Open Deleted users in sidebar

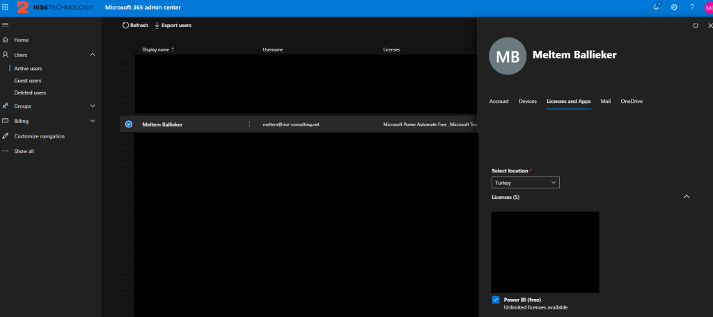coord(30,92)
